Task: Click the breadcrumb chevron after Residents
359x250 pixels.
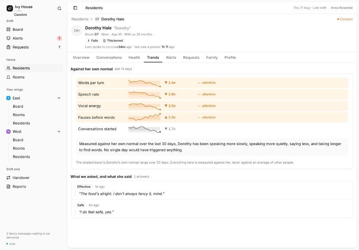Action: [x=92, y=19]
